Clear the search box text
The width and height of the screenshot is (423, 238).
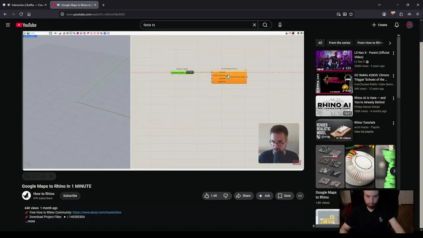pos(254,25)
